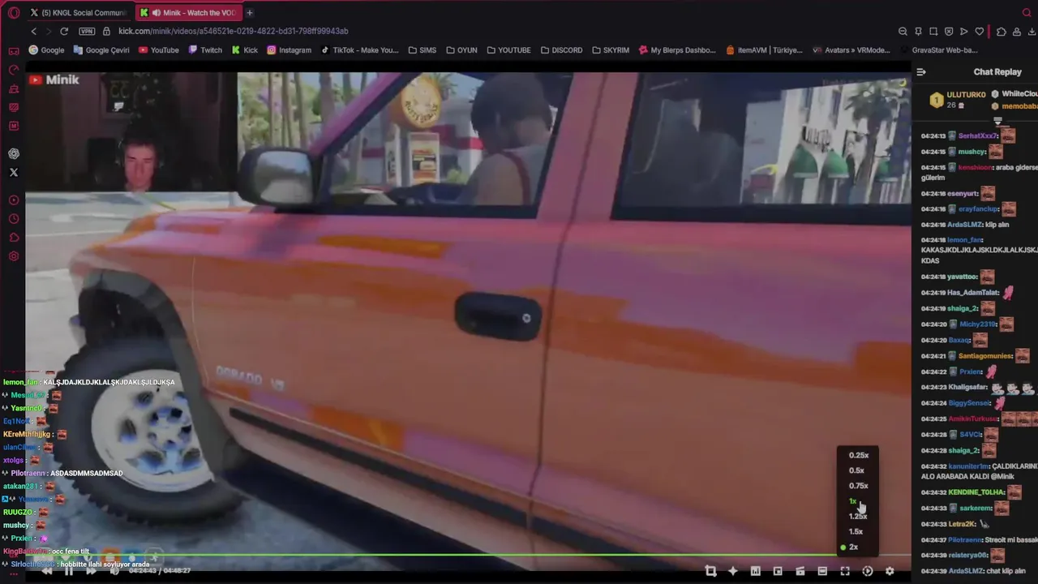1038x584 pixels.
Task: Open Instagram bookmark
Action: click(290, 49)
